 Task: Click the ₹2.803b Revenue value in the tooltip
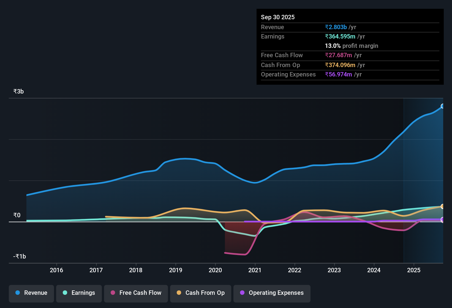pyautogui.click(x=336, y=27)
